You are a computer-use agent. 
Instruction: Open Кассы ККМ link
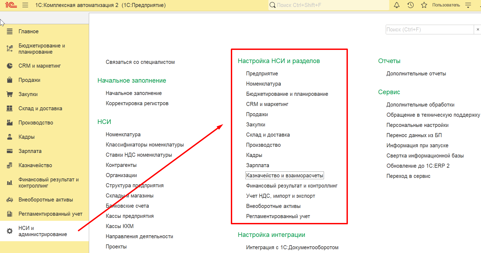coord(119,226)
